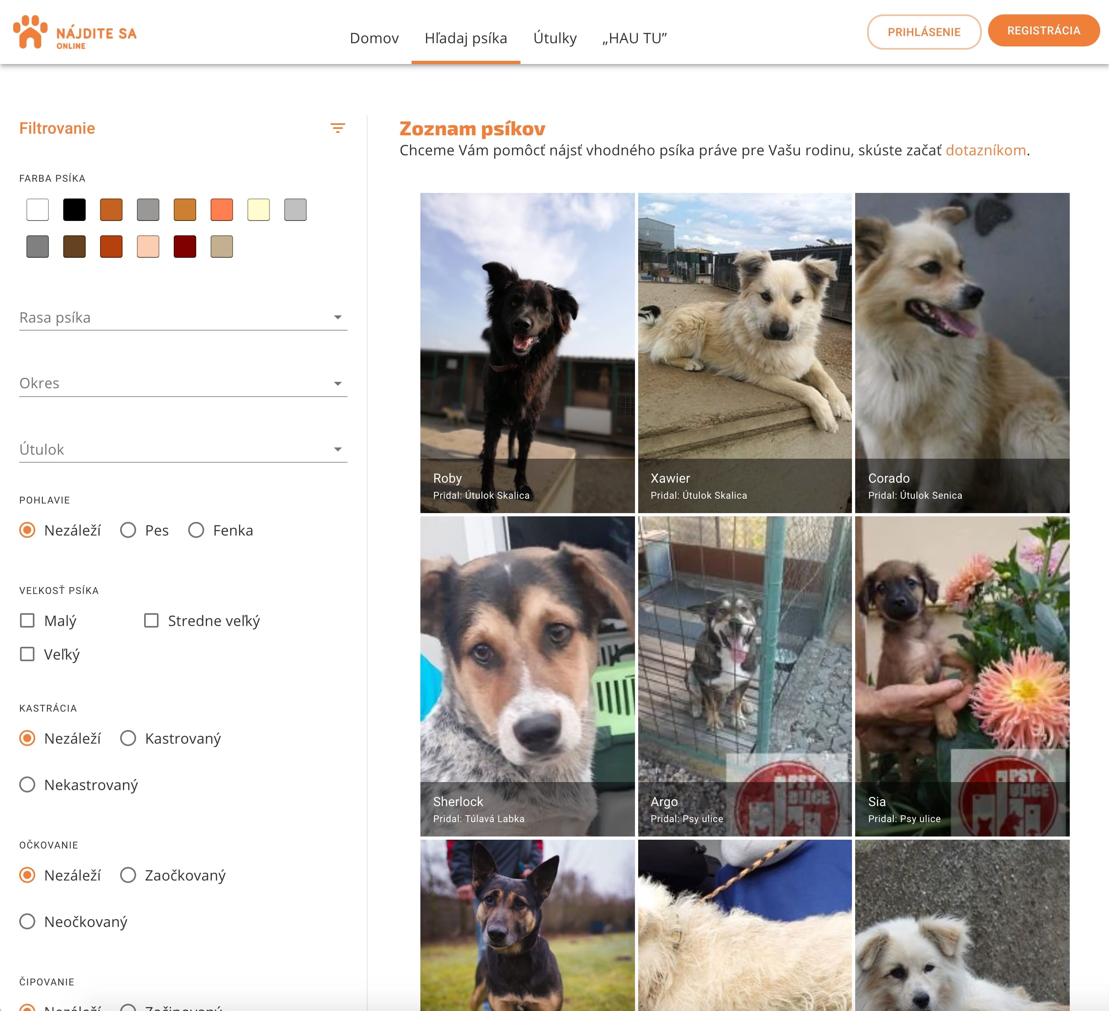Open Sherlock's dog card

click(x=528, y=676)
